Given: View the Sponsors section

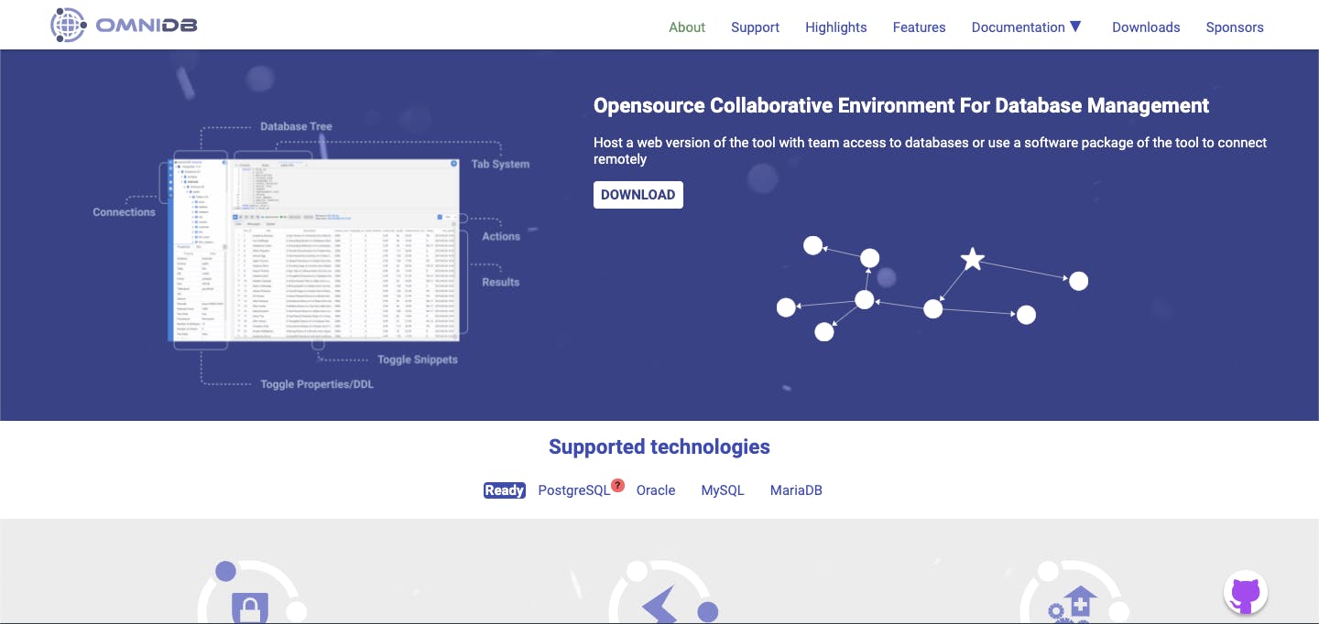Looking at the screenshot, I should [x=1235, y=27].
